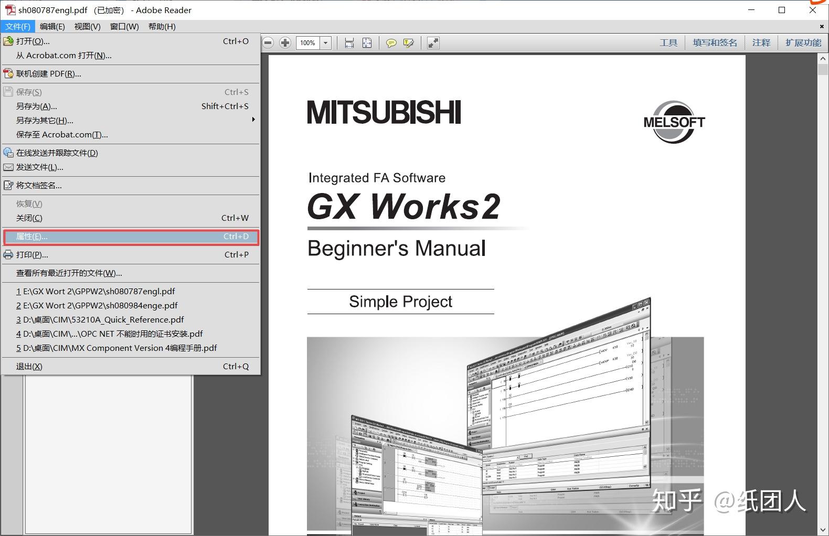Viewport: 829px width, 536px height.
Task: Open the 视图(V) menu
Action: 87,26
